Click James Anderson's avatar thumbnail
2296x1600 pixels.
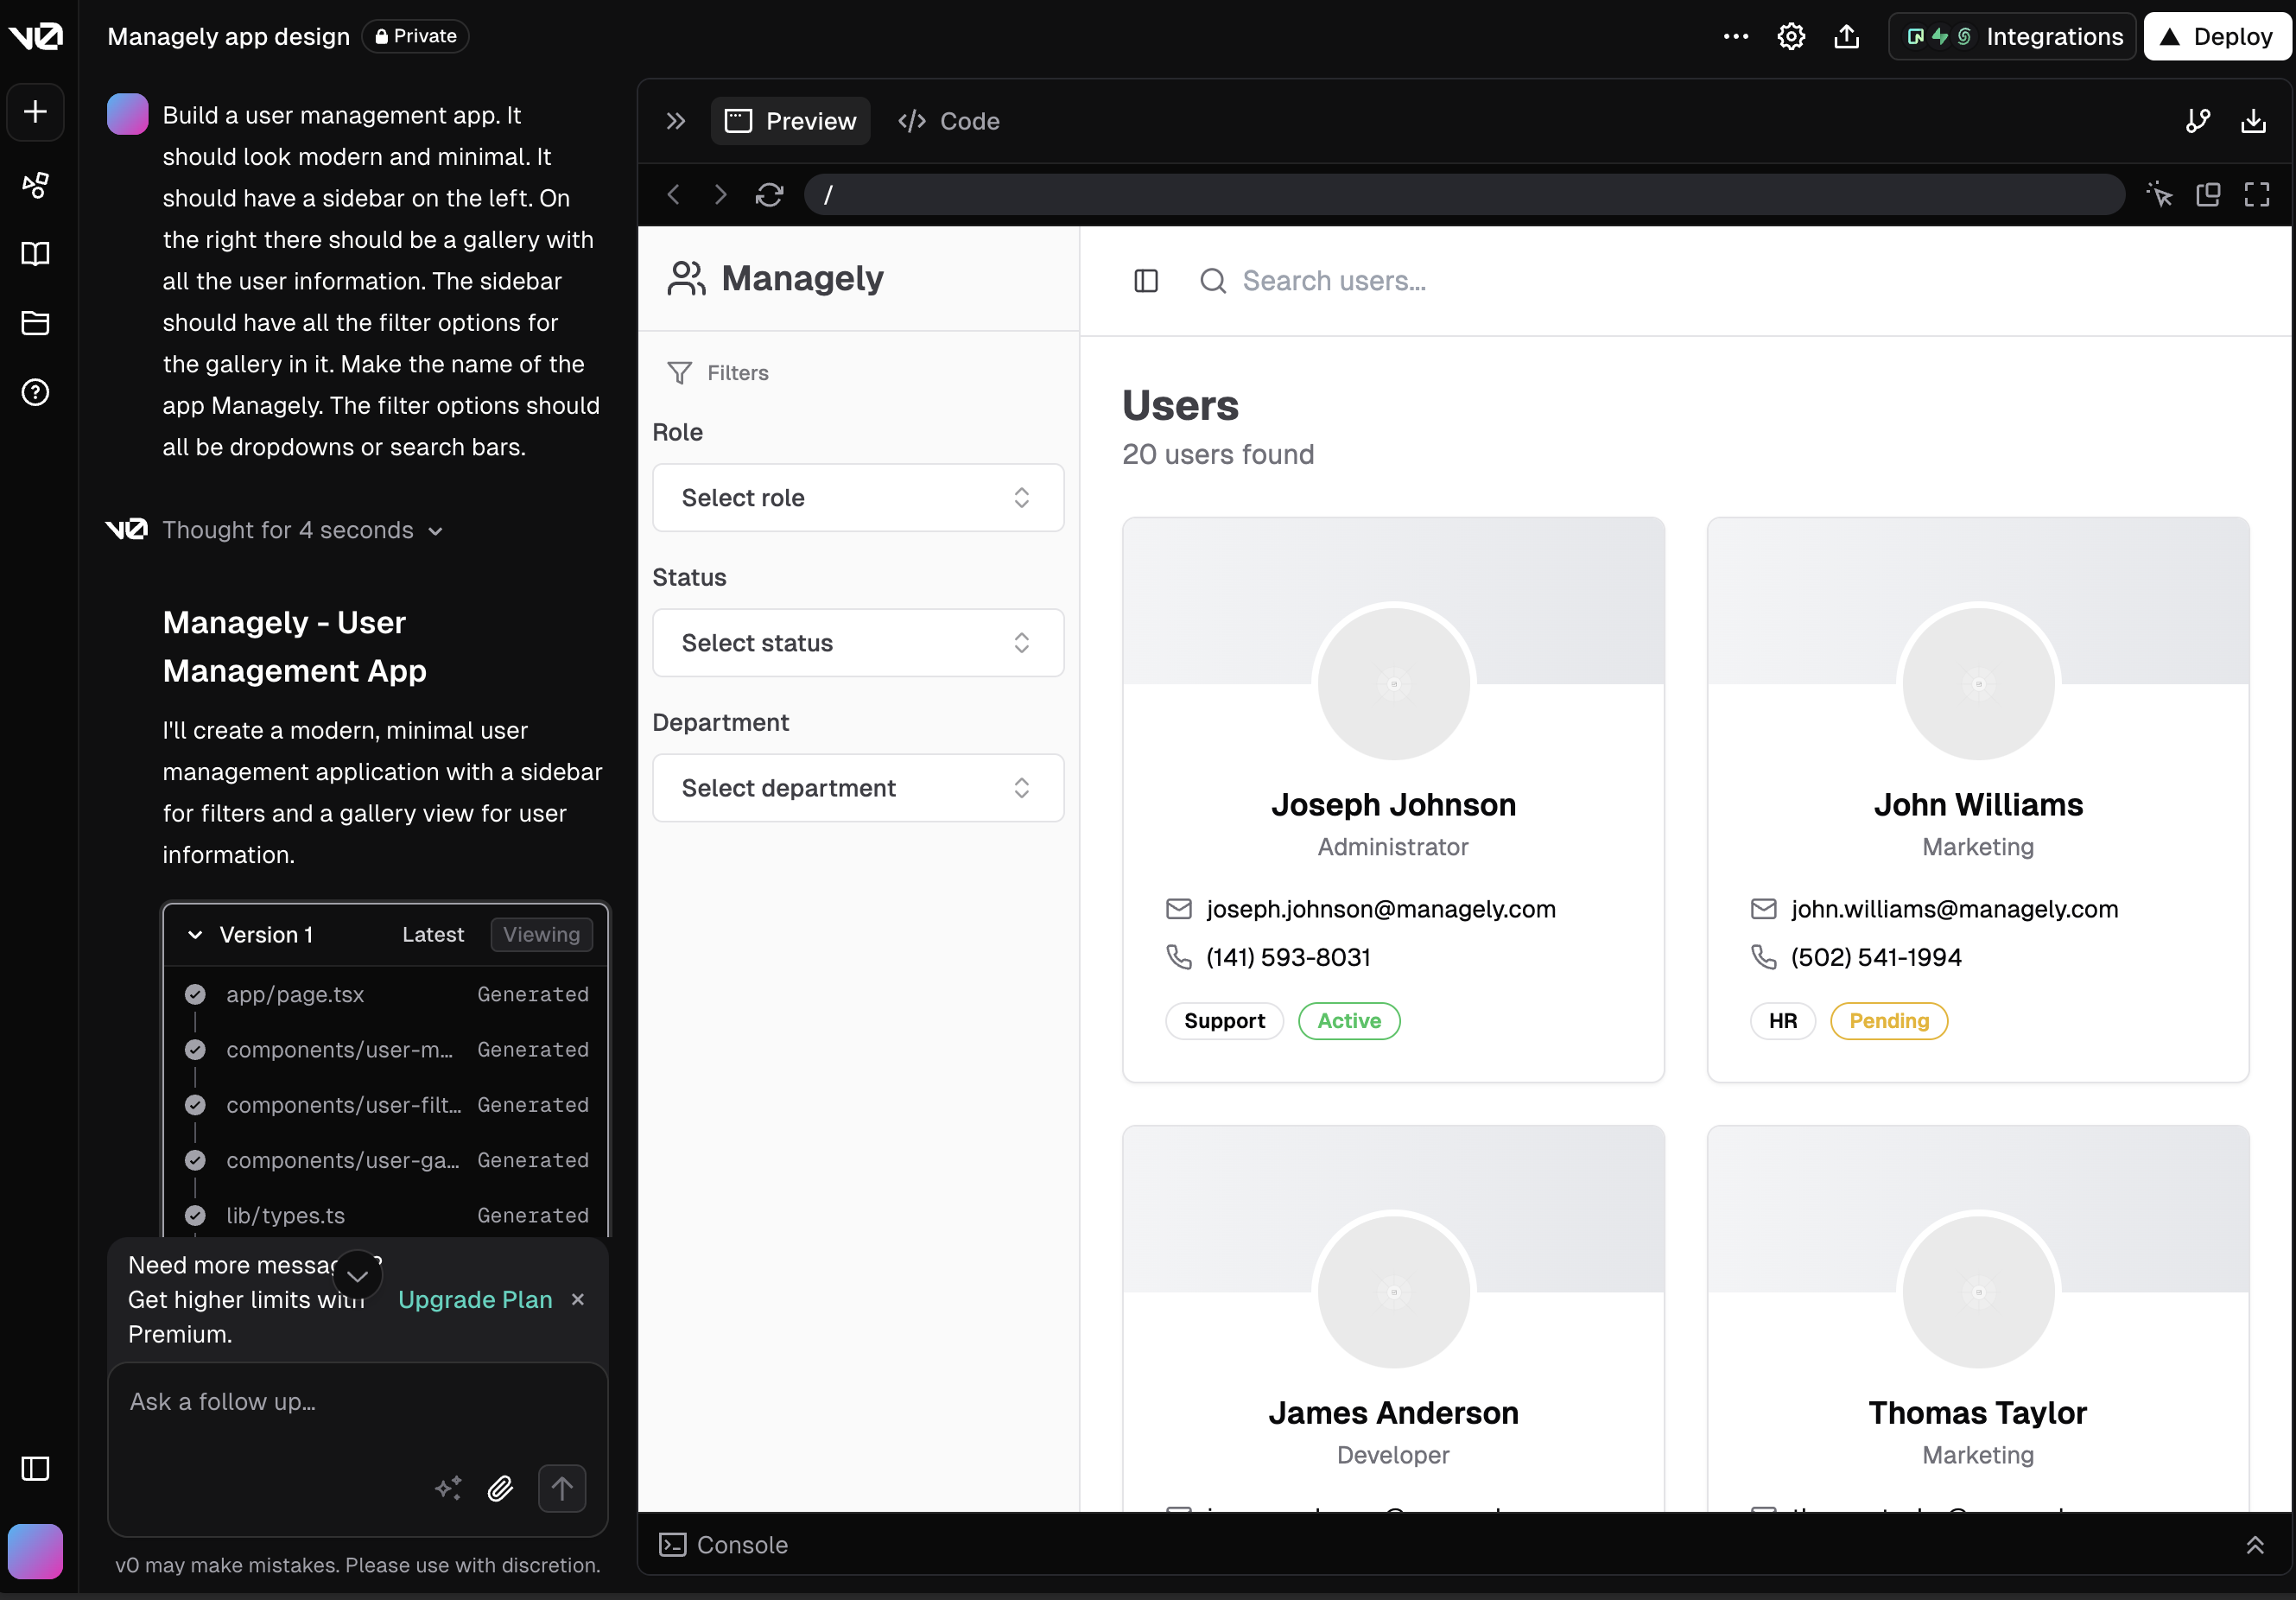[1393, 1292]
